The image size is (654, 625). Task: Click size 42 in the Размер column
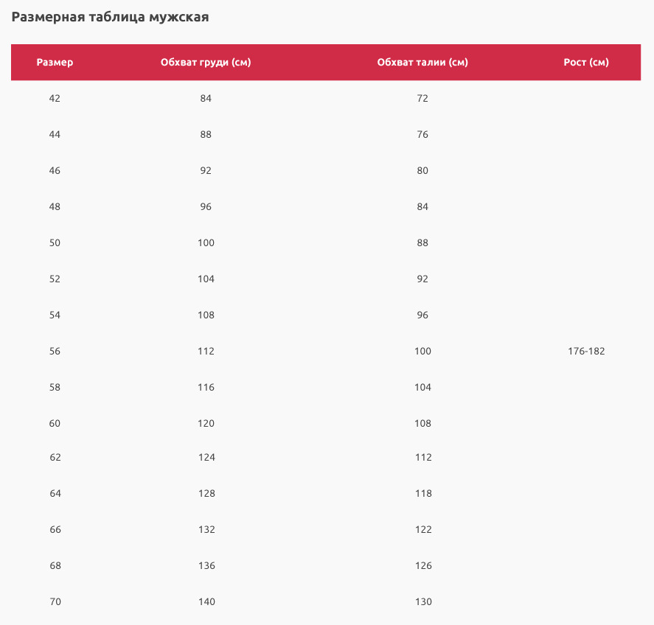(x=55, y=99)
